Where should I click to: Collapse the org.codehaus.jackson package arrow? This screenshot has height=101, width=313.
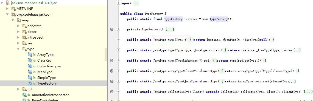(7, 14)
